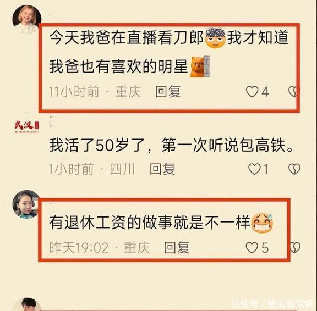Open blonde child avatar profile

pyautogui.click(x=27, y=20)
